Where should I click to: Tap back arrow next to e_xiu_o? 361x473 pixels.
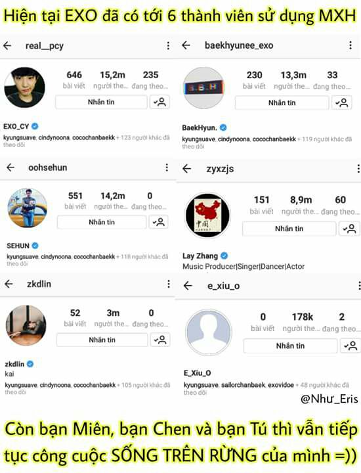pyautogui.click(x=188, y=286)
